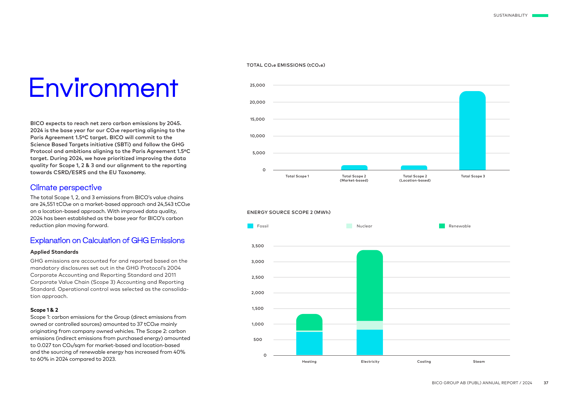Click the Heating axis label

[309, 362]
